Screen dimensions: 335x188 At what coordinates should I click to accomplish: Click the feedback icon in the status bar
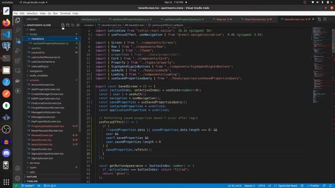point(324,186)
